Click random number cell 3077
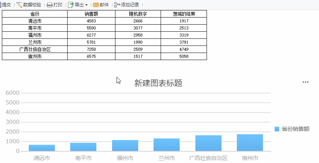 [x=138, y=28]
